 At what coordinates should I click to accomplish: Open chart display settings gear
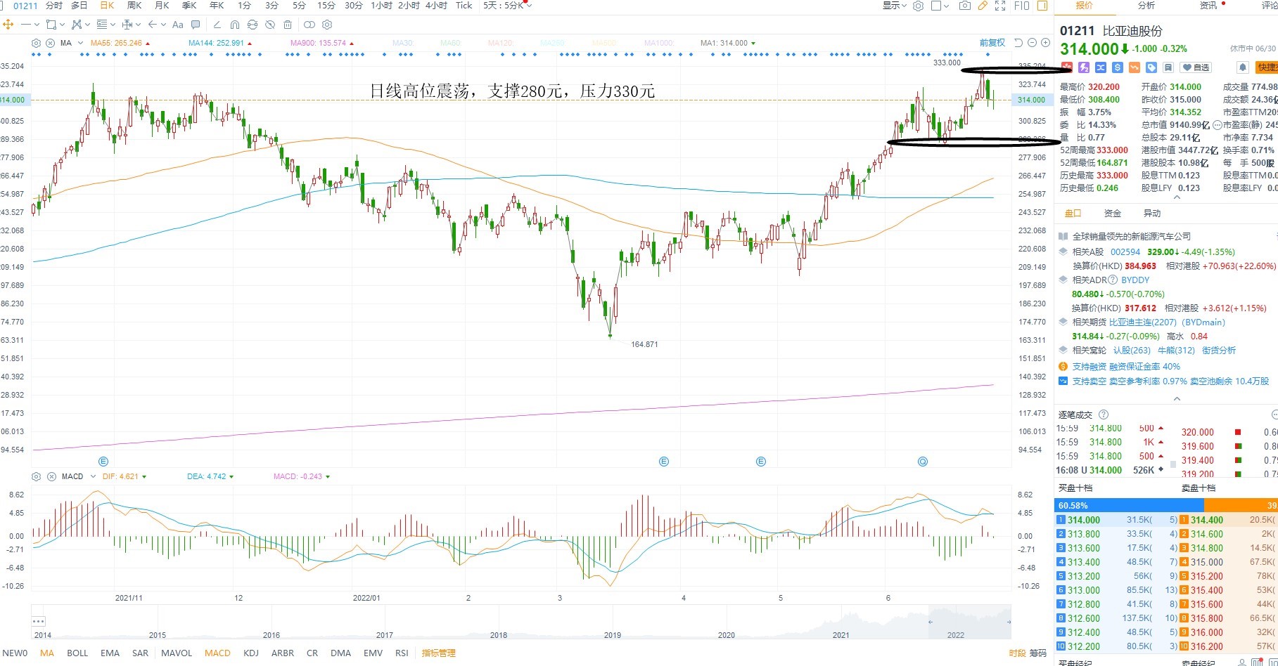coord(918,6)
